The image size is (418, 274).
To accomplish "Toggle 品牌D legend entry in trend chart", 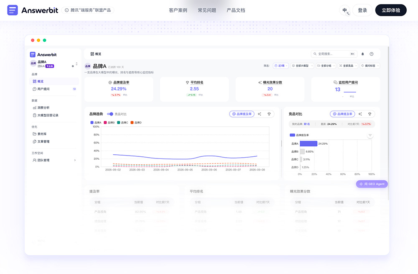I will click(136, 123).
